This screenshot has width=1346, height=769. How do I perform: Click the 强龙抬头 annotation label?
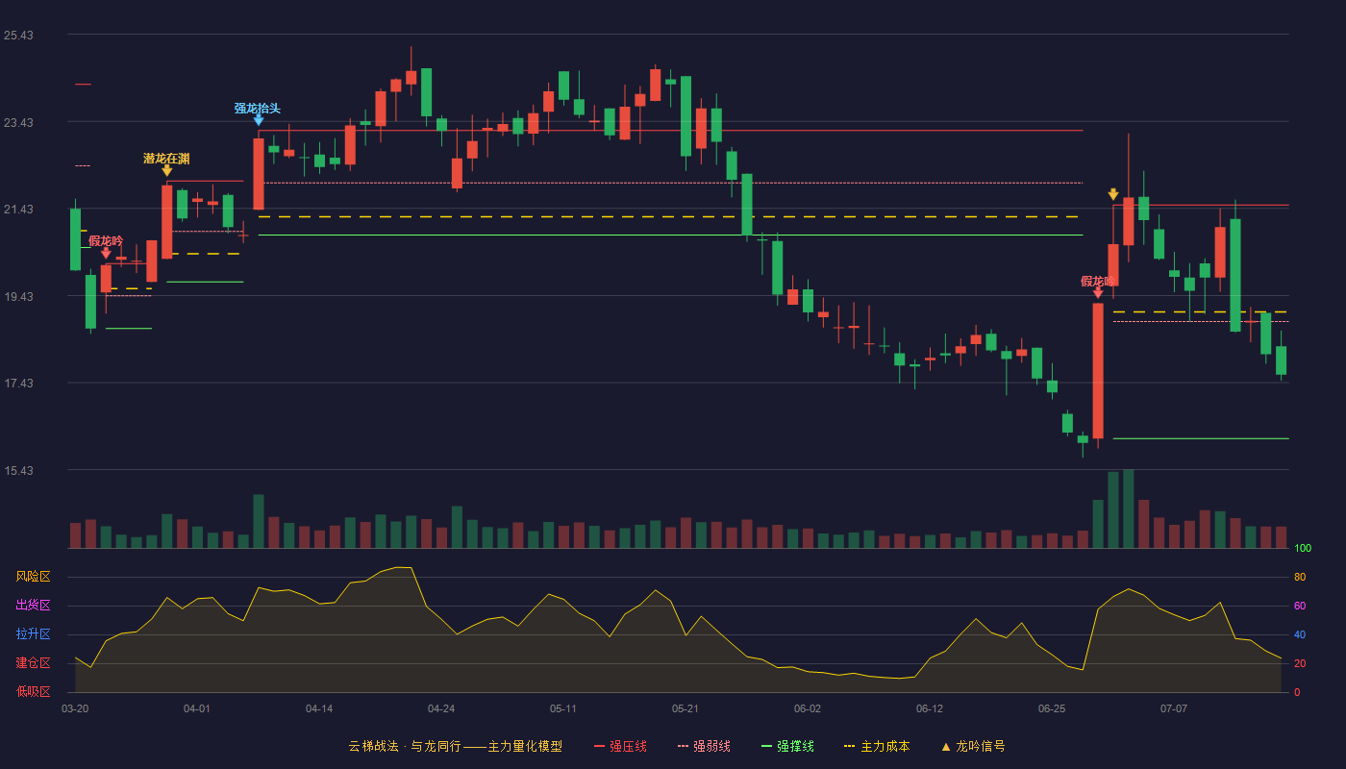(258, 109)
